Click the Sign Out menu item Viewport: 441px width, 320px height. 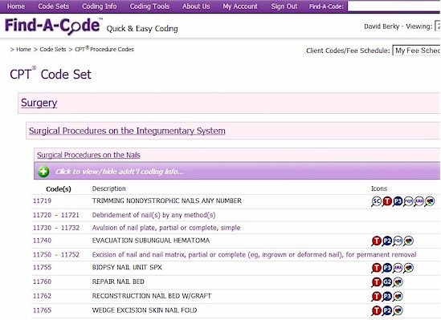(x=284, y=6)
